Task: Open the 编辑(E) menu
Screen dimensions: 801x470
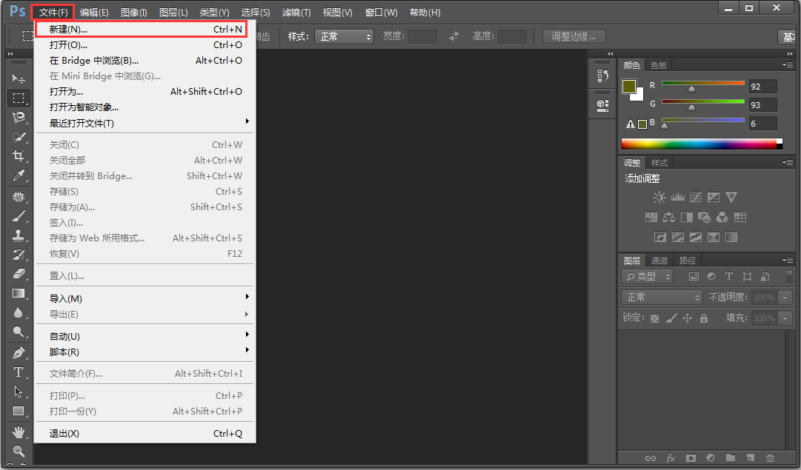Action: pyautogui.click(x=94, y=13)
